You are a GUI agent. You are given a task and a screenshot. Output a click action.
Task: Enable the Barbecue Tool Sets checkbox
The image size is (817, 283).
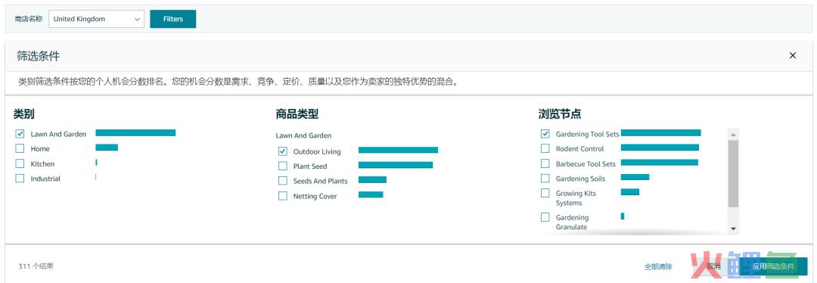coord(545,163)
